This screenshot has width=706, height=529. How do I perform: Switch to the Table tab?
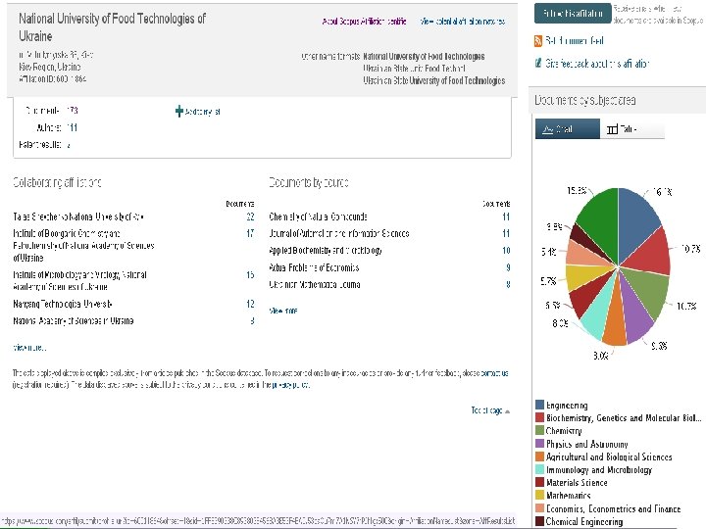pos(627,129)
